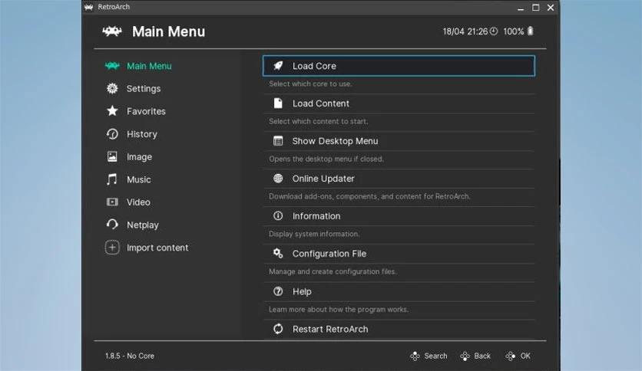Click the '18/04 21:26' date and time
642x371 pixels.
[465, 31]
